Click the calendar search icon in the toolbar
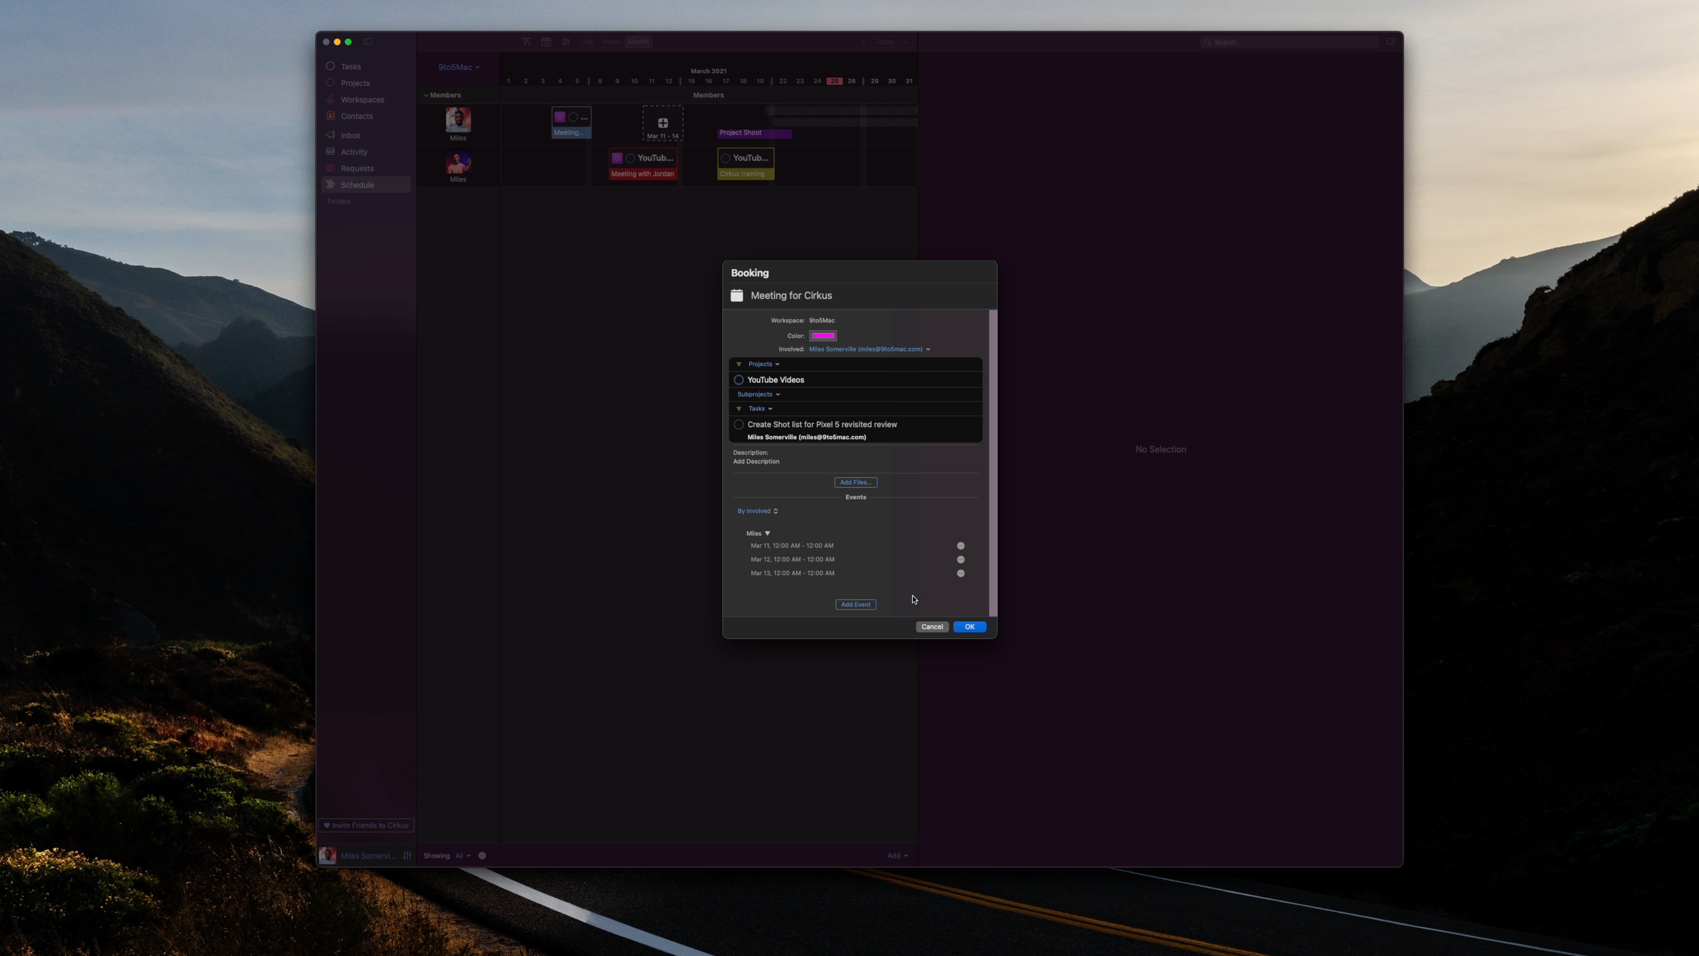This screenshot has height=956, width=1699. [546, 42]
